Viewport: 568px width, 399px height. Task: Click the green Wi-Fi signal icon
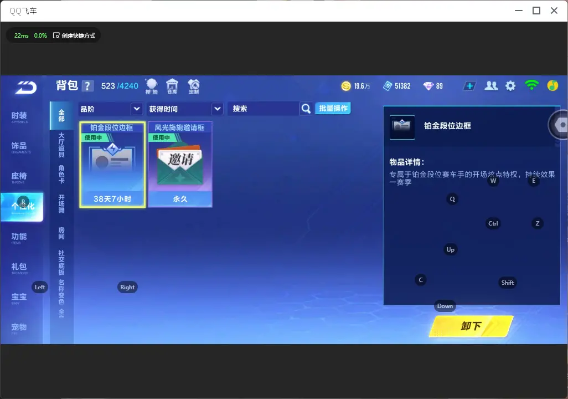(x=531, y=85)
